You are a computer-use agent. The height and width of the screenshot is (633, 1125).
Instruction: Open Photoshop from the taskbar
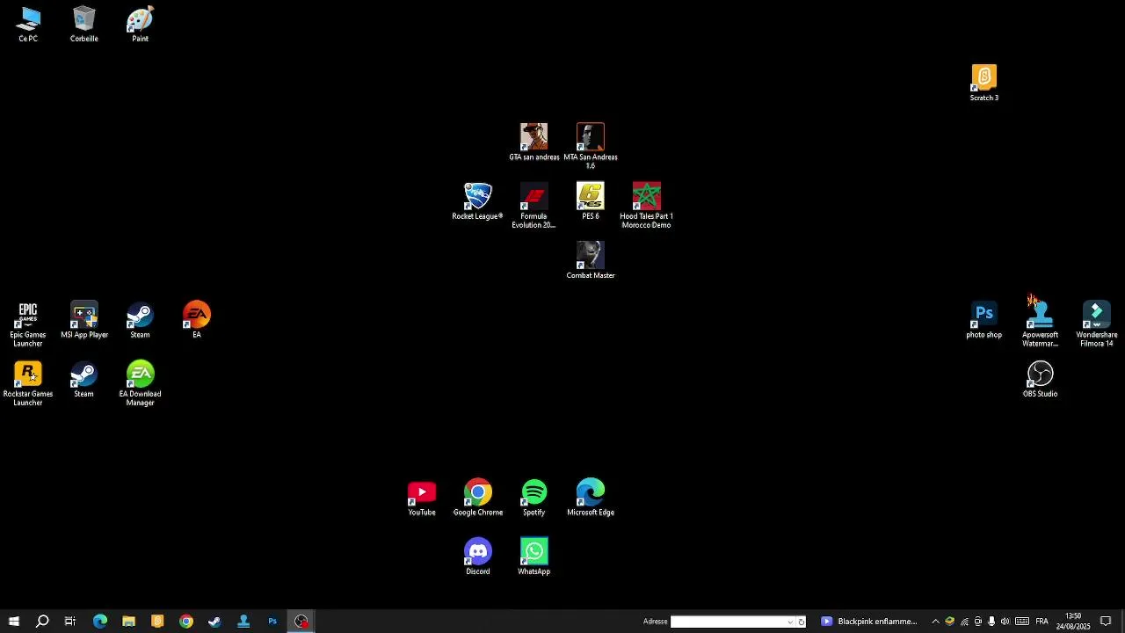click(272, 622)
